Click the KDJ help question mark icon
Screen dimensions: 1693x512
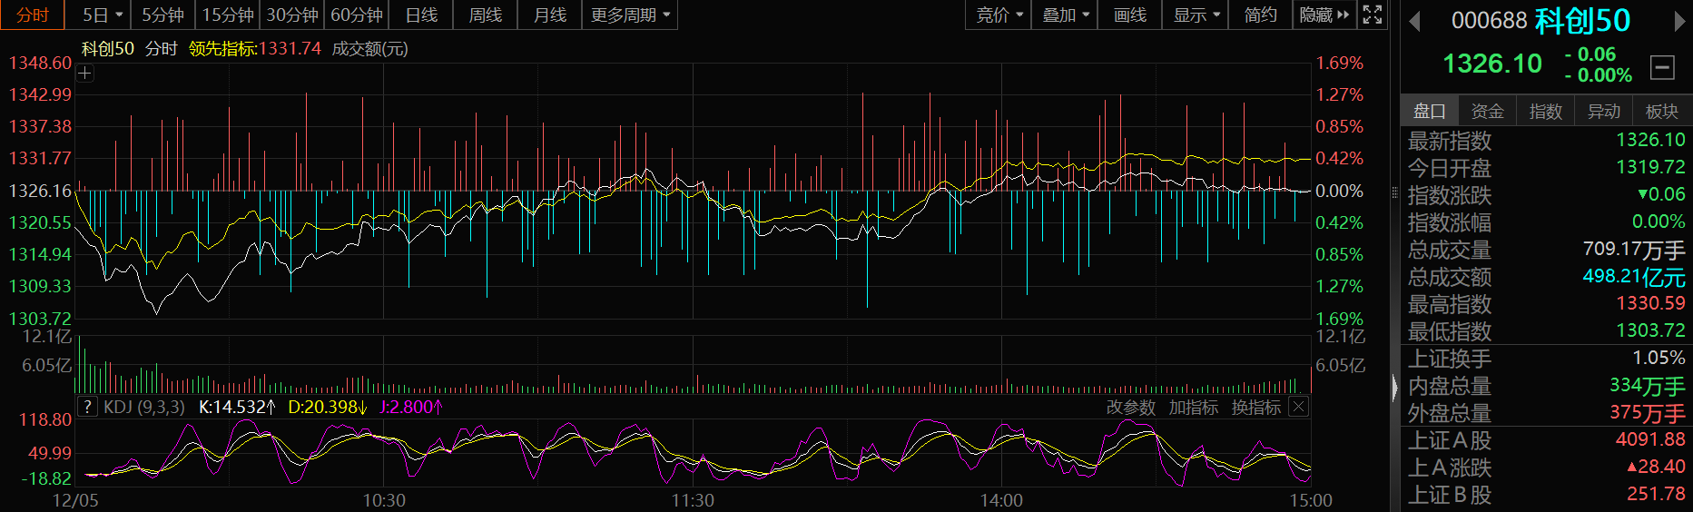[87, 407]
